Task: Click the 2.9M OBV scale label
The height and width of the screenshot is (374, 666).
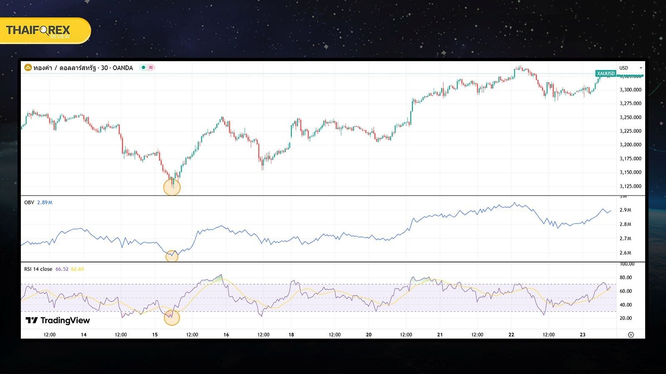Action: pos(625,210)
